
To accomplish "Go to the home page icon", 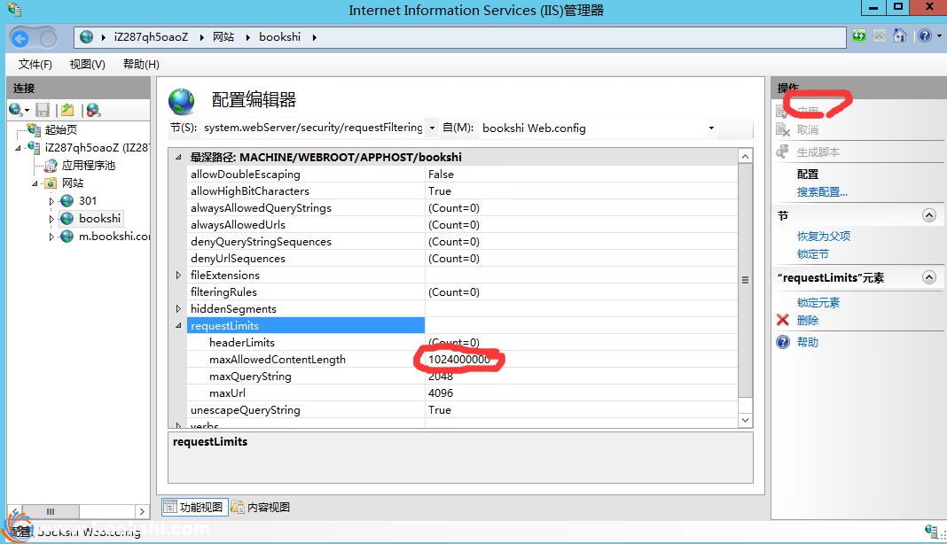I will tap(900, 35).
